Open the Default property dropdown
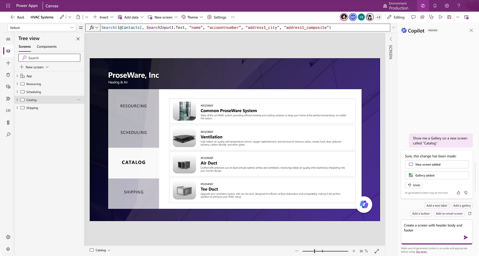 tap(42, 28)
